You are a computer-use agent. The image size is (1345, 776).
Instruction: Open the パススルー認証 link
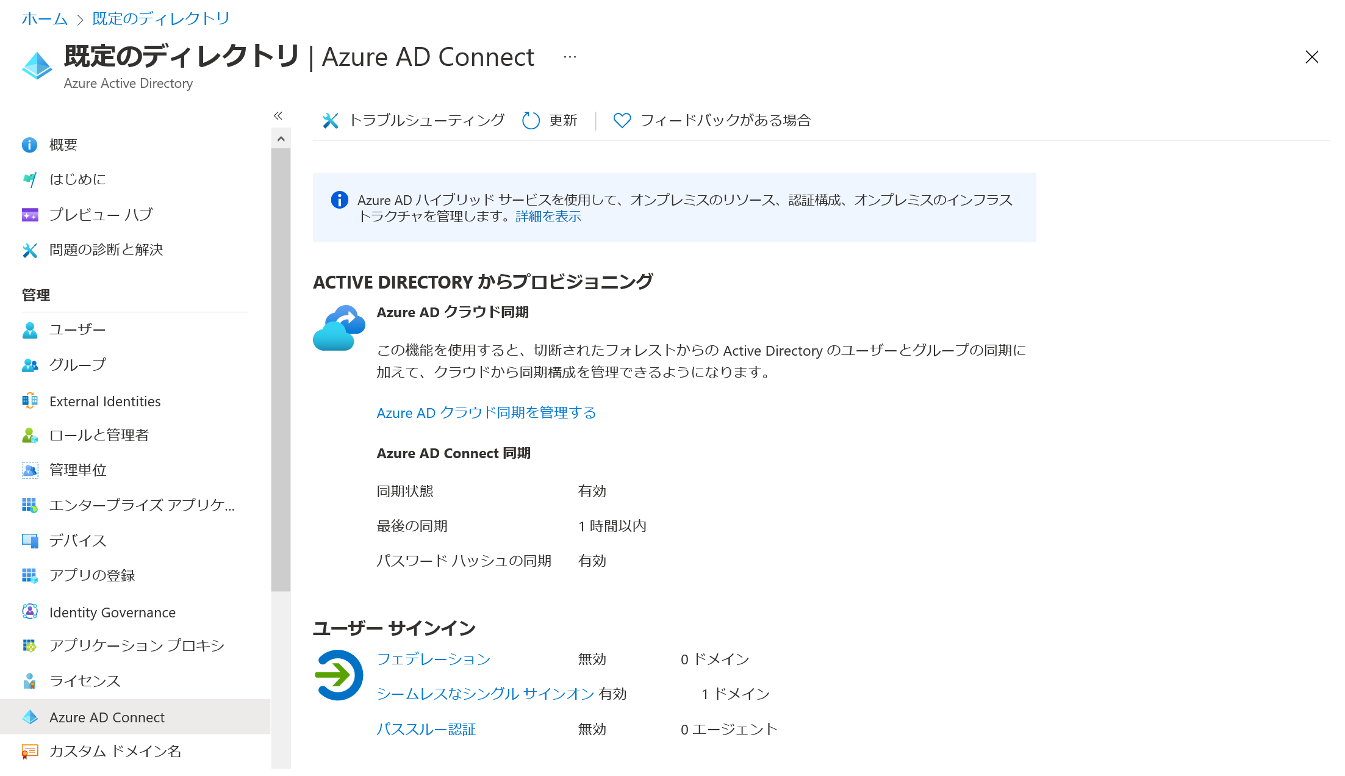pyautogui.click(x=426, y=729)
